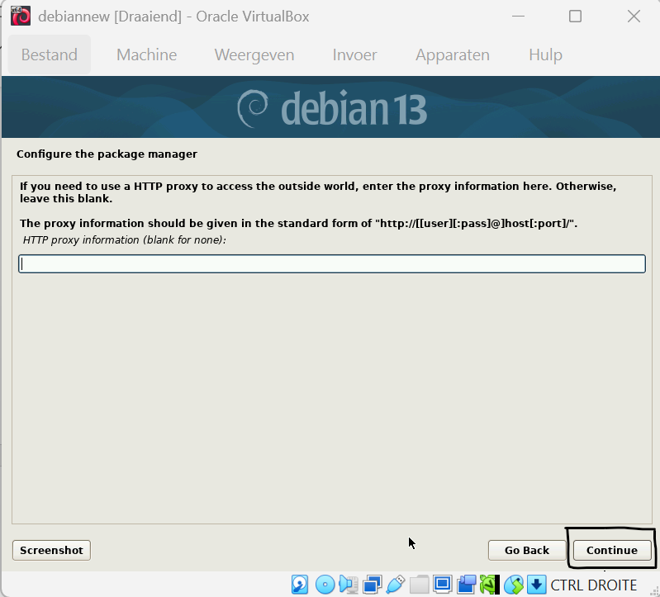This screenshot has height=597, width=660.
Task: Open the Apparaten menu
Action: (453, 54)
